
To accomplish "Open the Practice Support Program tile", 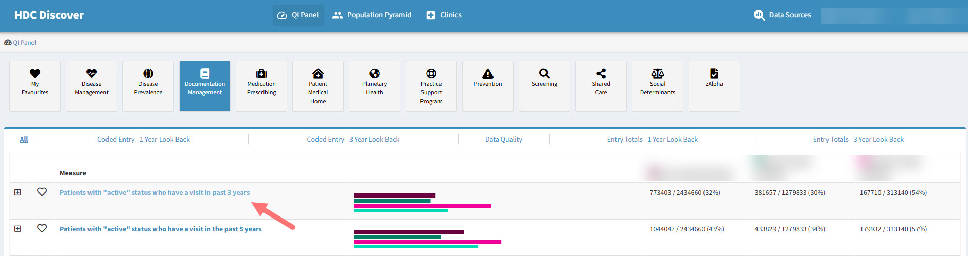I will tap(431, 86).
